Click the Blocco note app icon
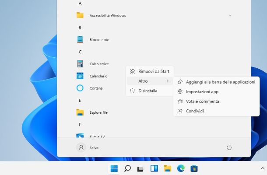 click(80, 39)
